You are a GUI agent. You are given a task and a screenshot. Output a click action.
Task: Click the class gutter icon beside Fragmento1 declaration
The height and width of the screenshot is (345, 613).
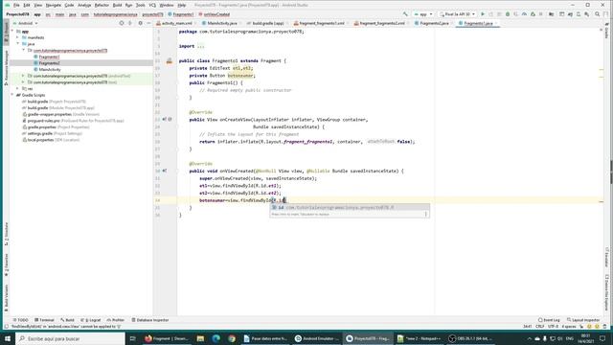[x=170, y=60]
